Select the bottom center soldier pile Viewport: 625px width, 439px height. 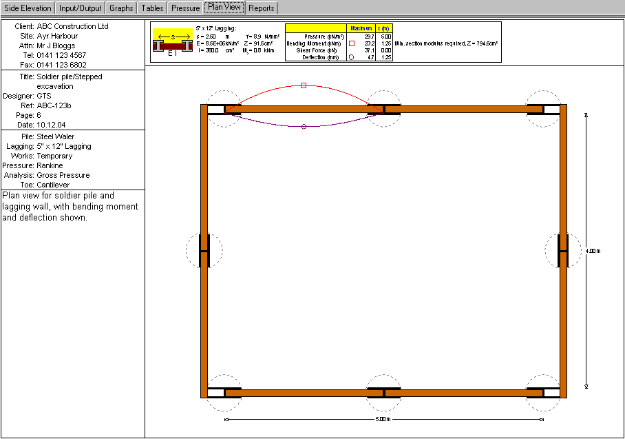coord(384,393)
